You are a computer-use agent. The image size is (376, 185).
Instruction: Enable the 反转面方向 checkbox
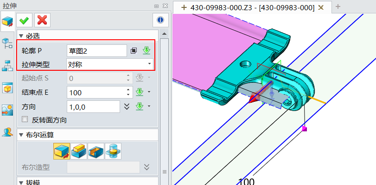click(x=25, y=120)
